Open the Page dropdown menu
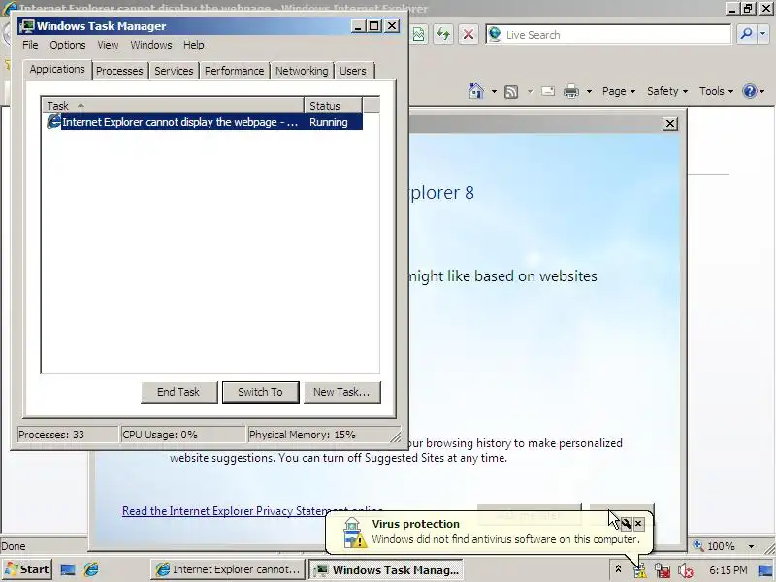776x582 pixels. coord(619,91)
